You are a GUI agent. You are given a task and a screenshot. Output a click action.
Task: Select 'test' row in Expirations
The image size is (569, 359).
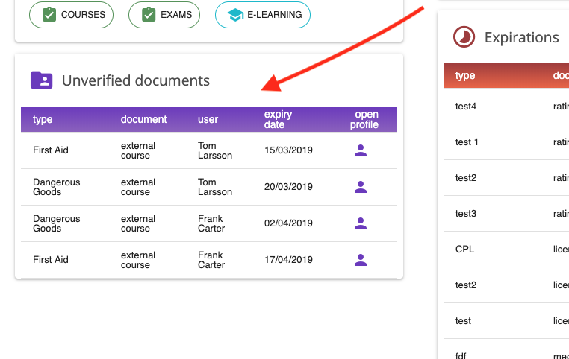pos(506,321)
